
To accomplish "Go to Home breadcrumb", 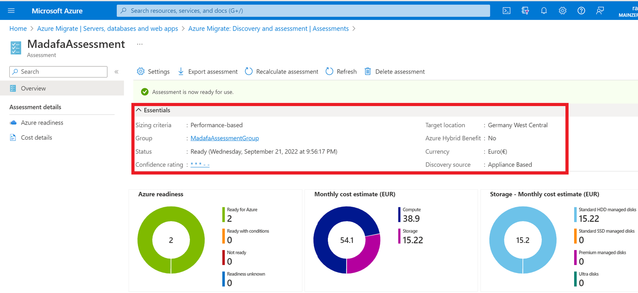I will (18, 28).
